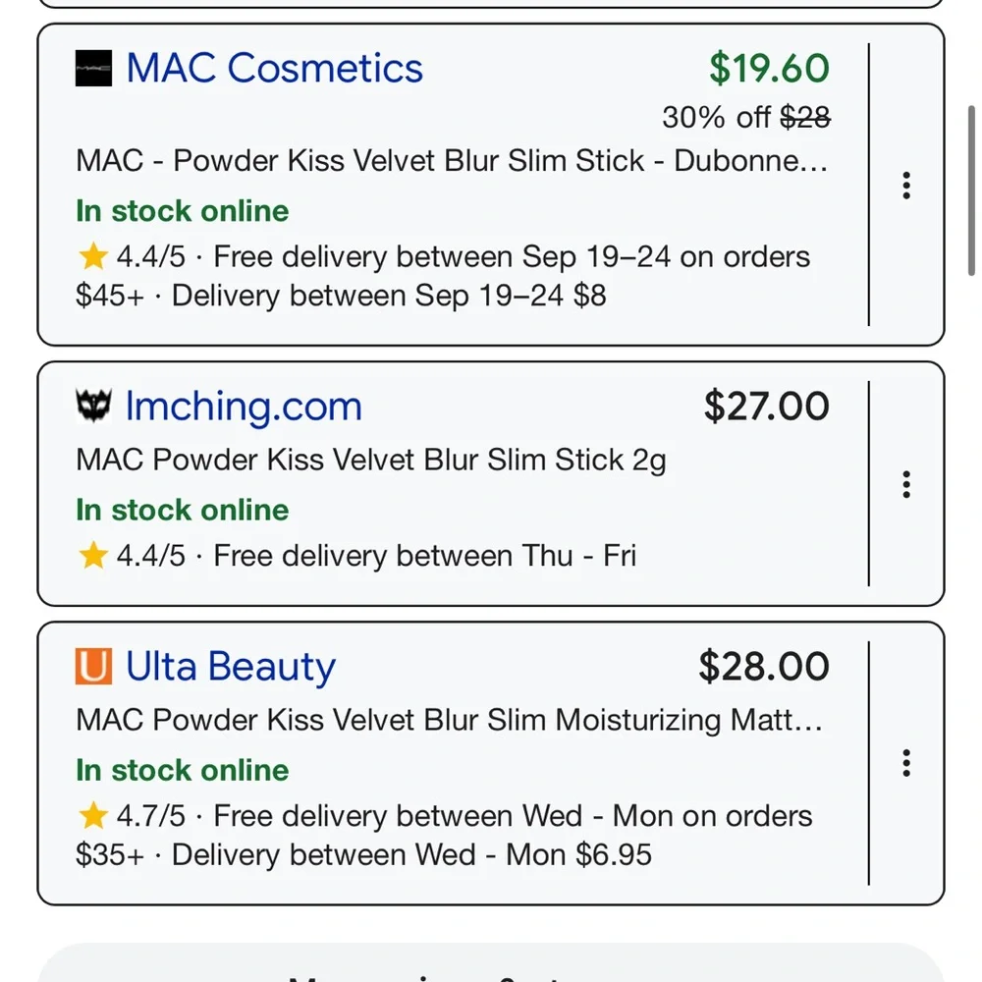Go to the Ulta Beauty store link
Image resolution: width=982 pixels, height=982 pixels.
click(231, 667)
